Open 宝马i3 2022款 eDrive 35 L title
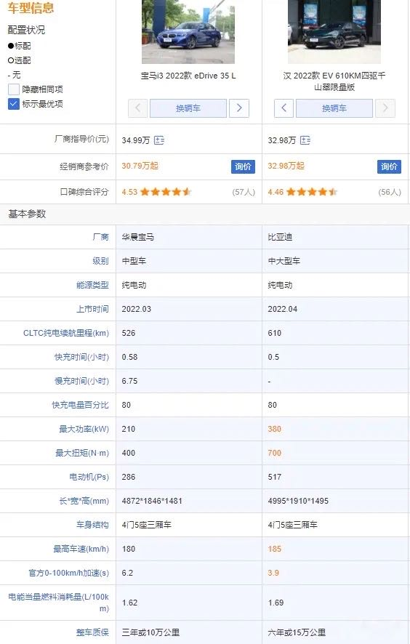The height and width of the screenshot is (644, 410). tap(188, 76)
